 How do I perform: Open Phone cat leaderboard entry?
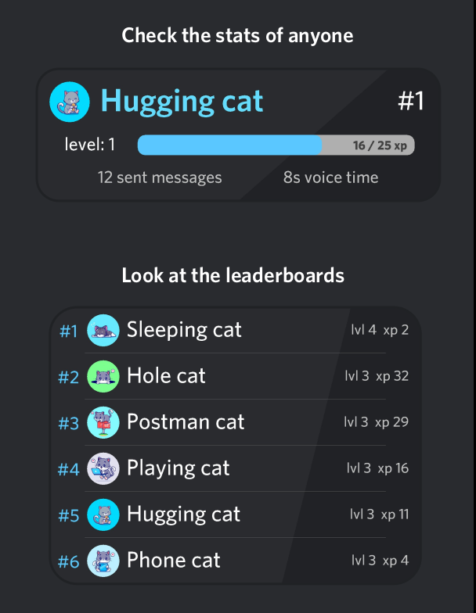click(x=174, y=560)
